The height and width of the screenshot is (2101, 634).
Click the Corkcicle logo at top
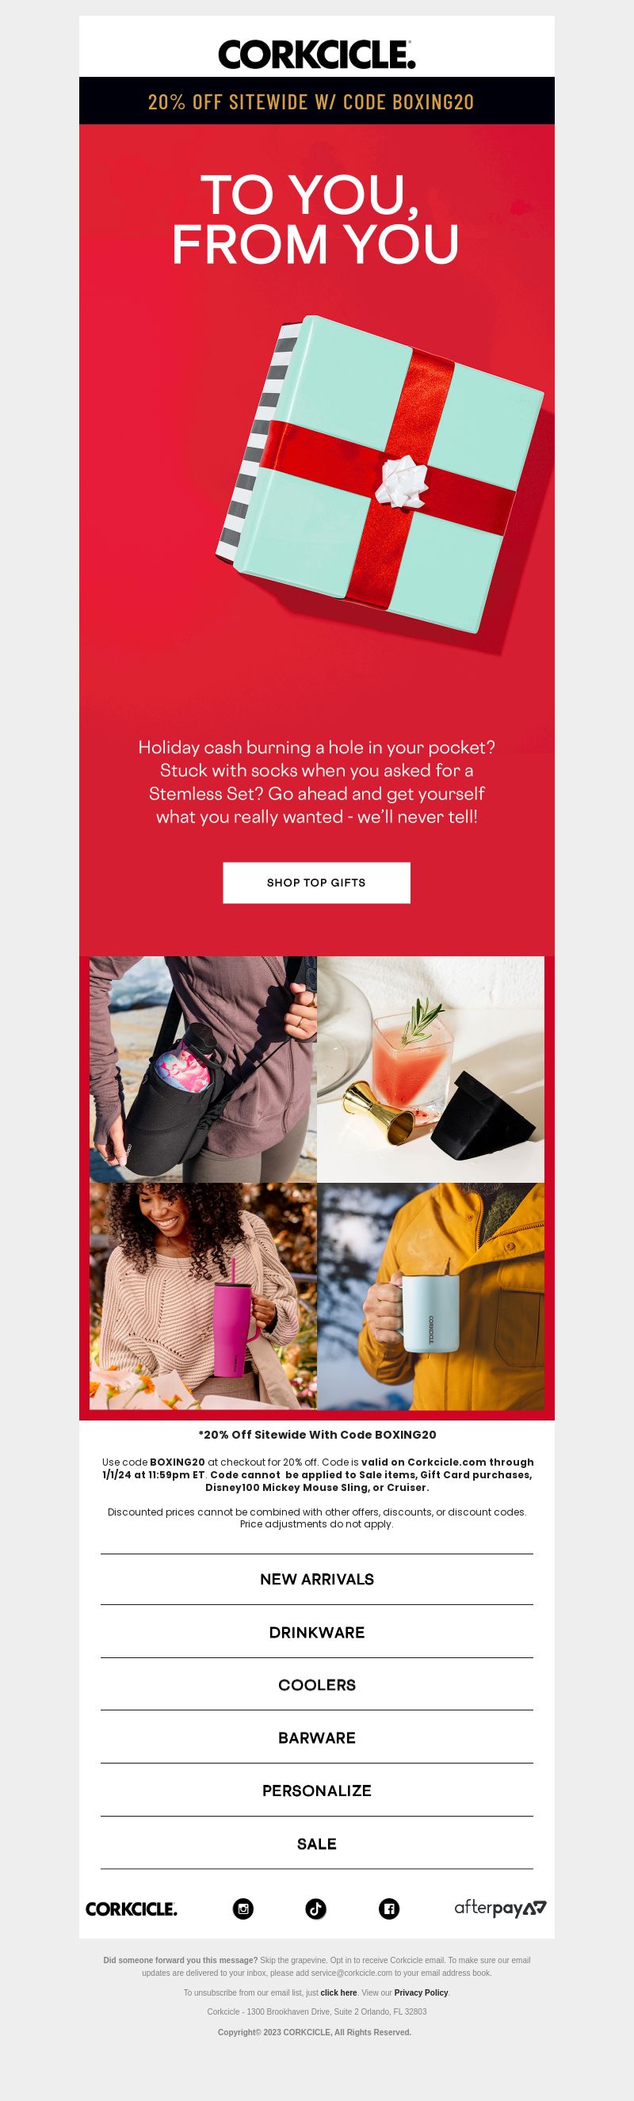316,55
